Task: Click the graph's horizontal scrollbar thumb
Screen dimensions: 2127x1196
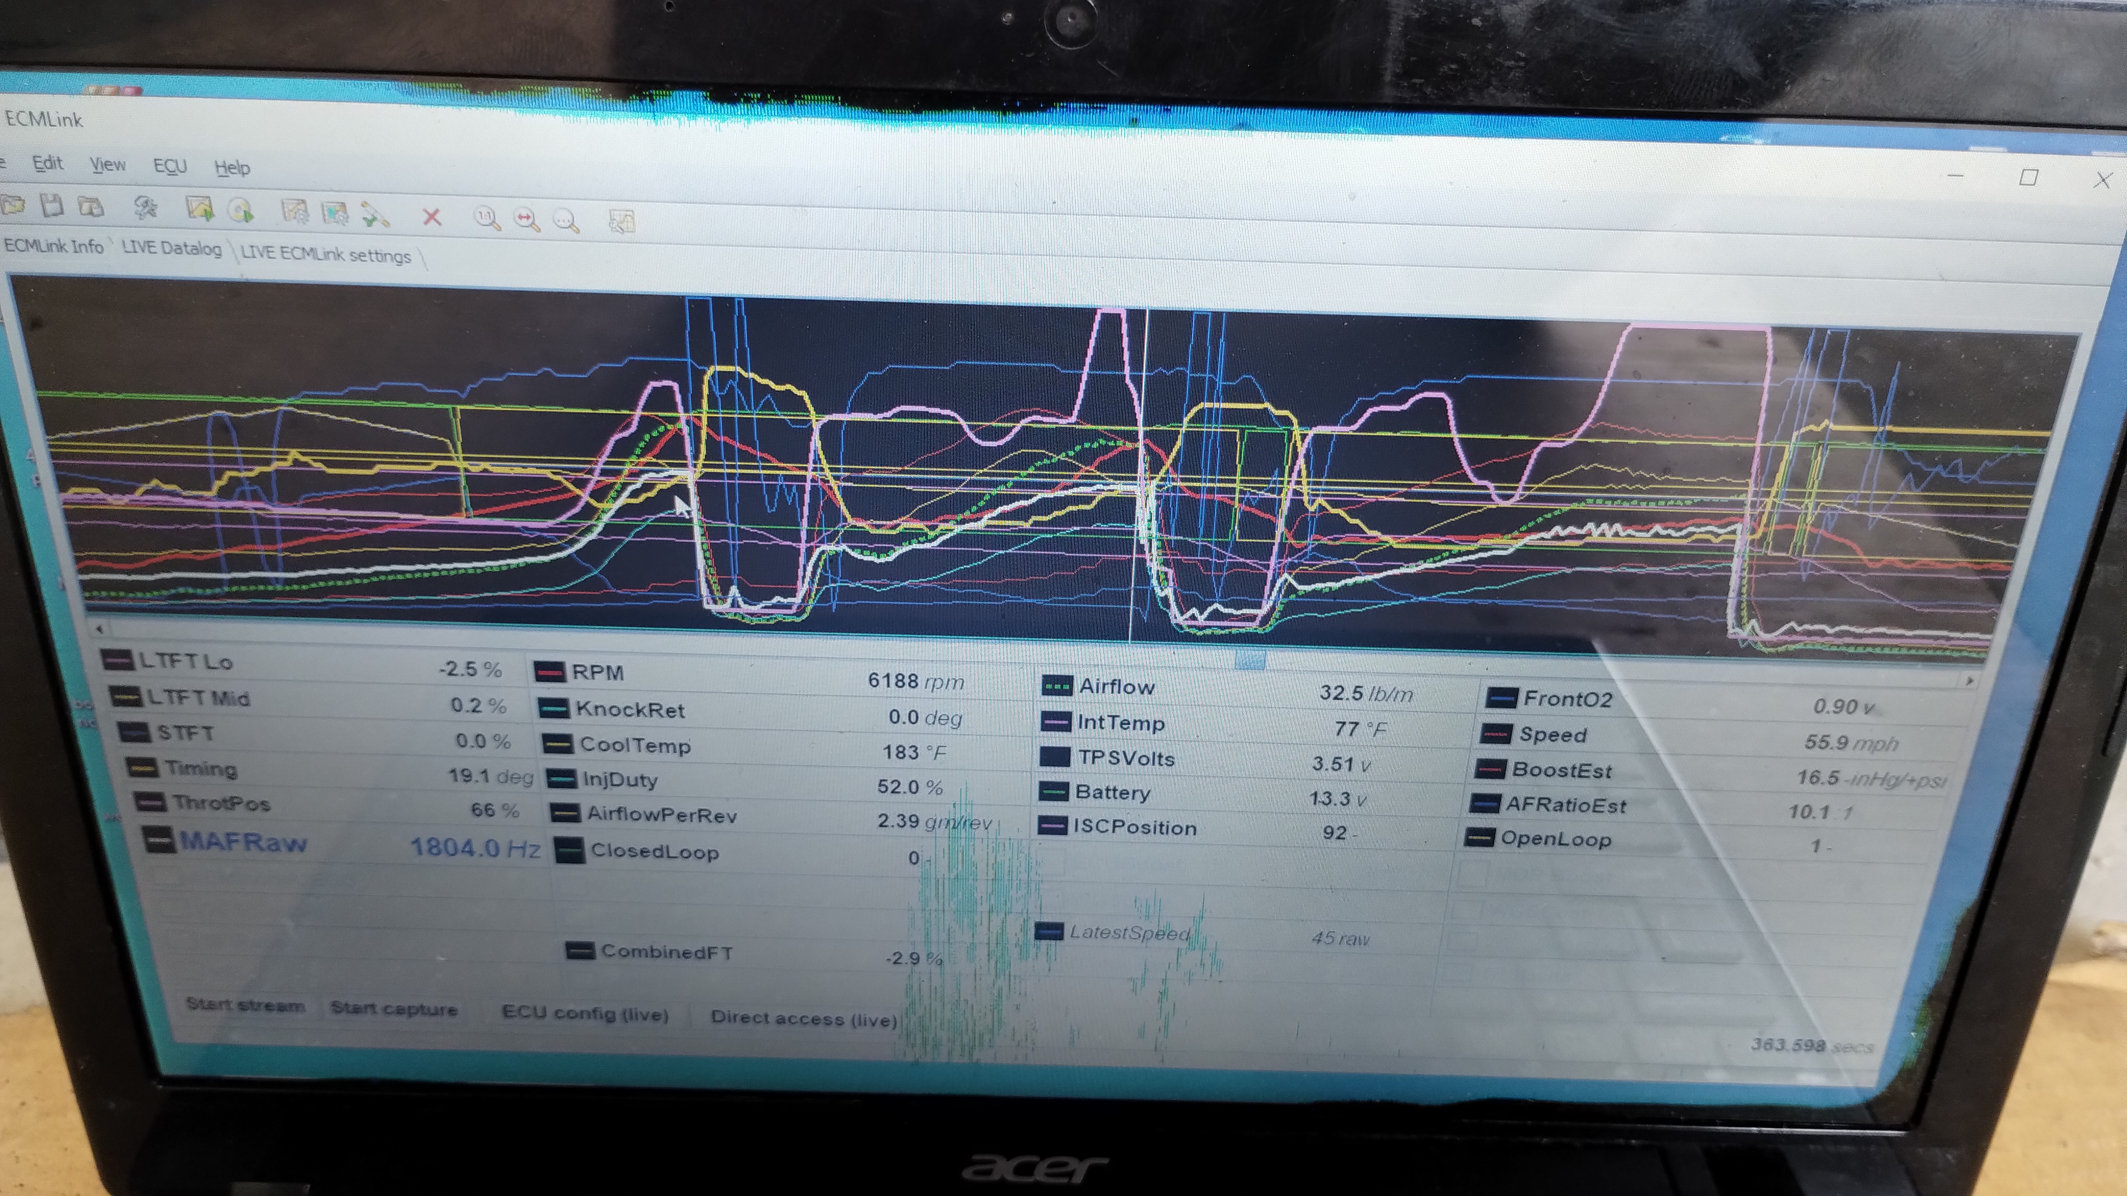Action: [1251, 661]
